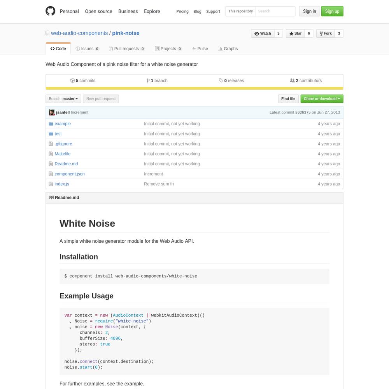Image resolution: width=389 pixels, height=389 pixels.
Task: View the Graphs tab
Action: (228, 49)
